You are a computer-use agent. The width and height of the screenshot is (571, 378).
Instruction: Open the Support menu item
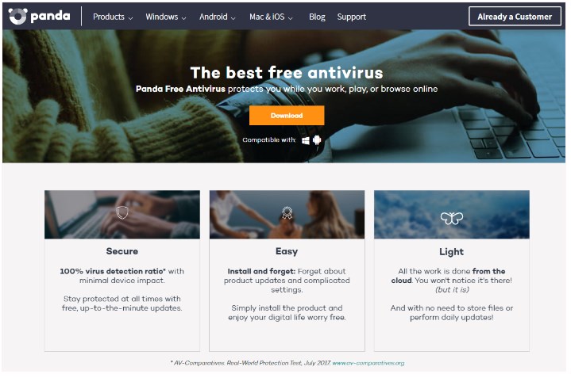click(351, 17)
